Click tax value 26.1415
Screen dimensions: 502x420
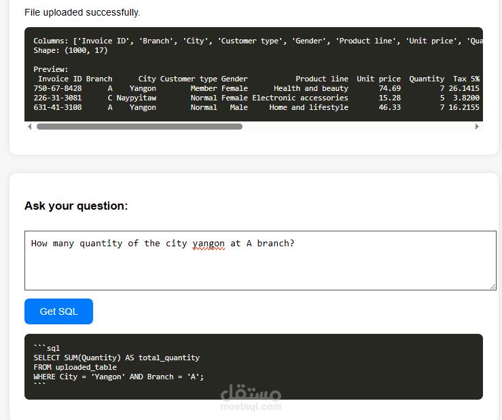click(464, 88)
